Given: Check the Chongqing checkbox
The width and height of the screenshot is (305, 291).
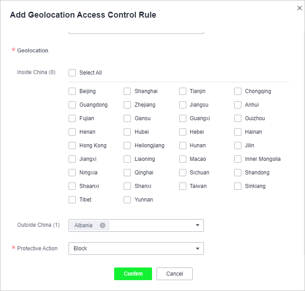Looking at the screenshot, I should 238,91.
